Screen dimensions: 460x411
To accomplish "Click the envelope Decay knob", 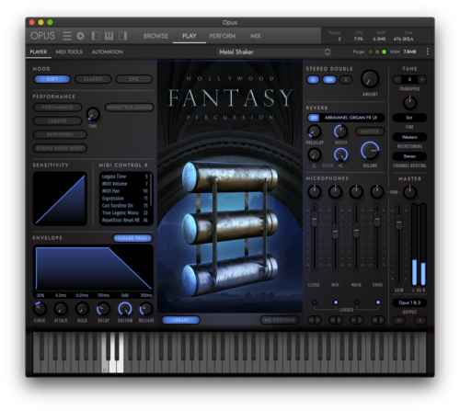I will [103, 309].
